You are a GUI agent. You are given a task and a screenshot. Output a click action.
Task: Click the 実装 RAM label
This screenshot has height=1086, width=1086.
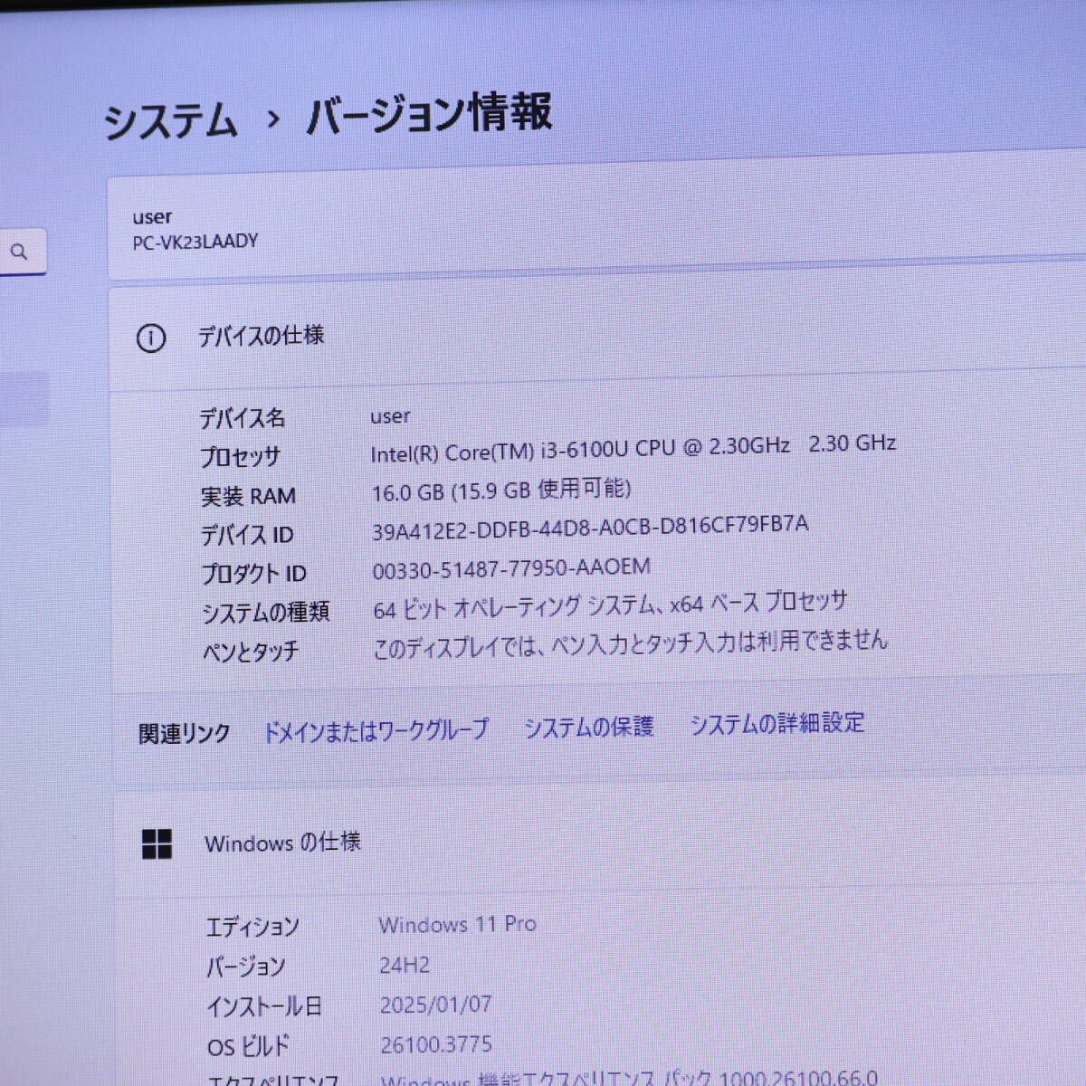point(248,496)
